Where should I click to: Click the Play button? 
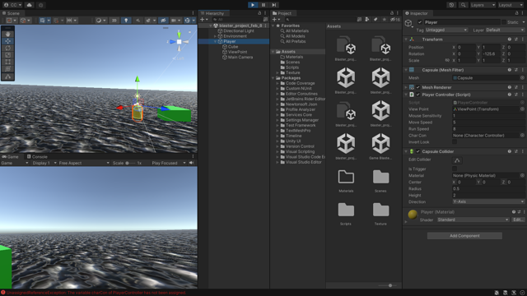click(253, 5)
